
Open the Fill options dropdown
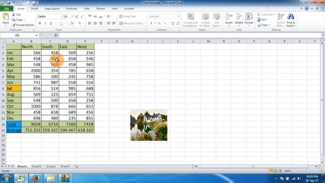[x=262, y=20]
